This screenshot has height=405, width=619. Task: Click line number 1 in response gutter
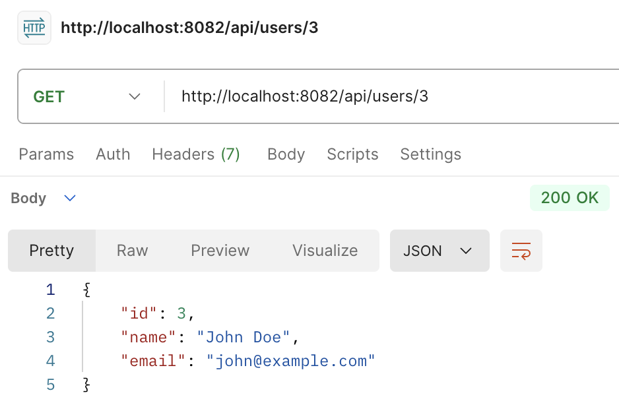pyautogui.click(x=50, y=290)
